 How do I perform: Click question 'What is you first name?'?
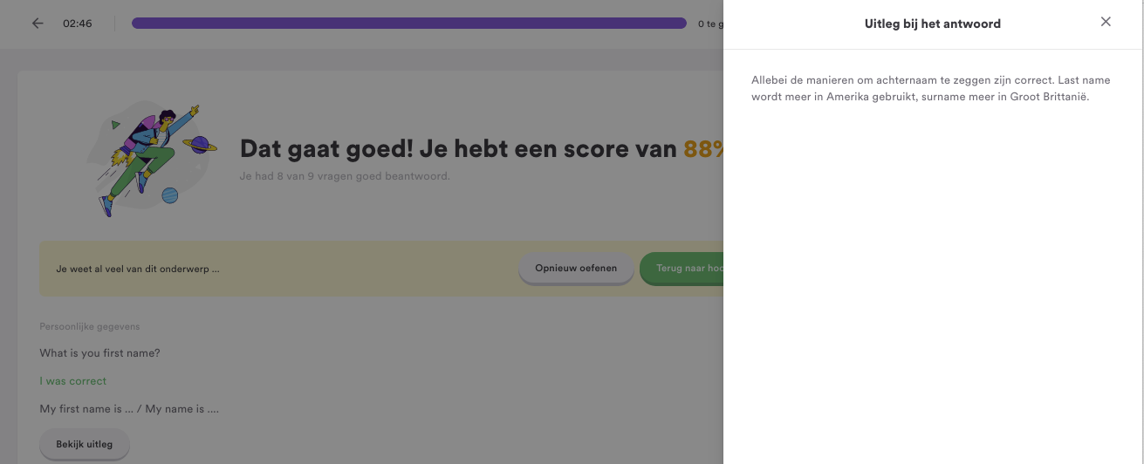[x=99, y=353]
